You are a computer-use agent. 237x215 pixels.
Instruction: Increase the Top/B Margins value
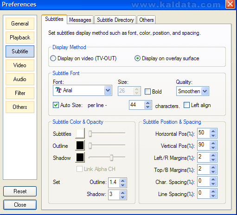(213, 167)
